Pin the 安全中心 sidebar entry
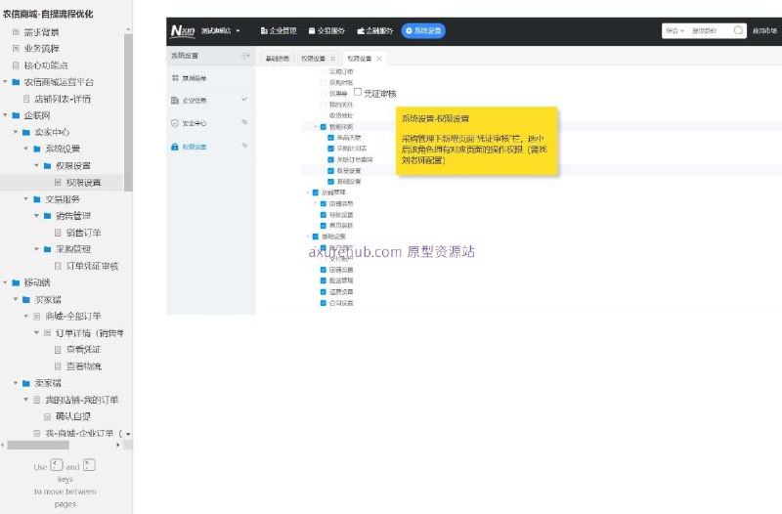 (x=244, y=121)
